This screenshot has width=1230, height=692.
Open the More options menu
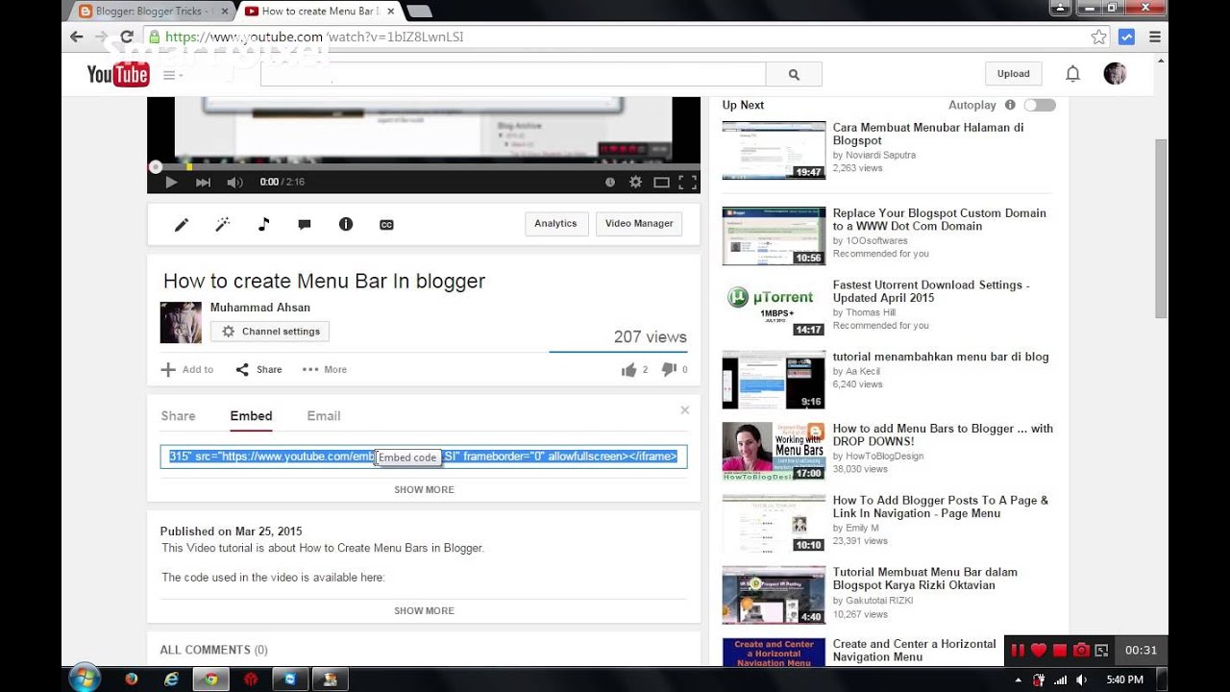325,369
